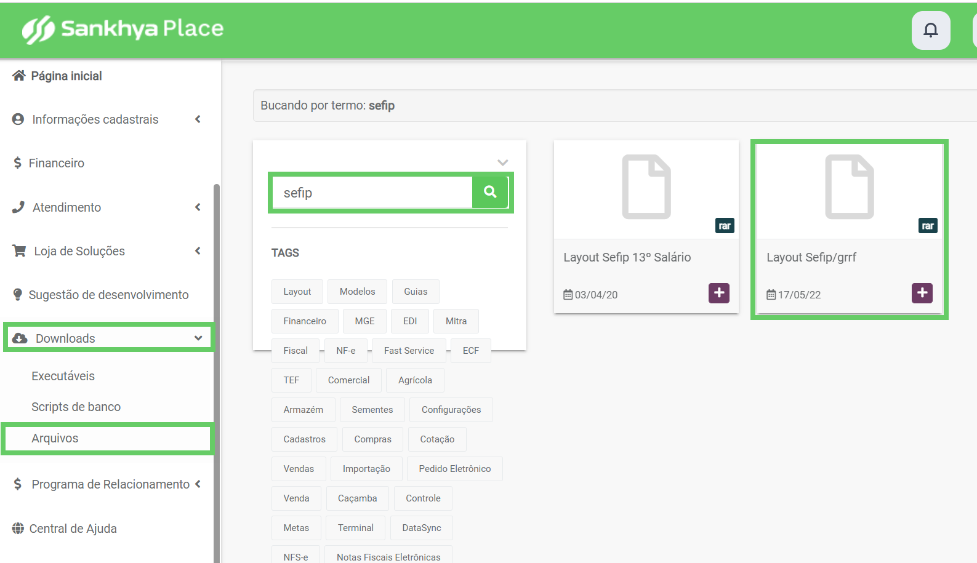Filter by the Importação tag

(x=366, y=469)
